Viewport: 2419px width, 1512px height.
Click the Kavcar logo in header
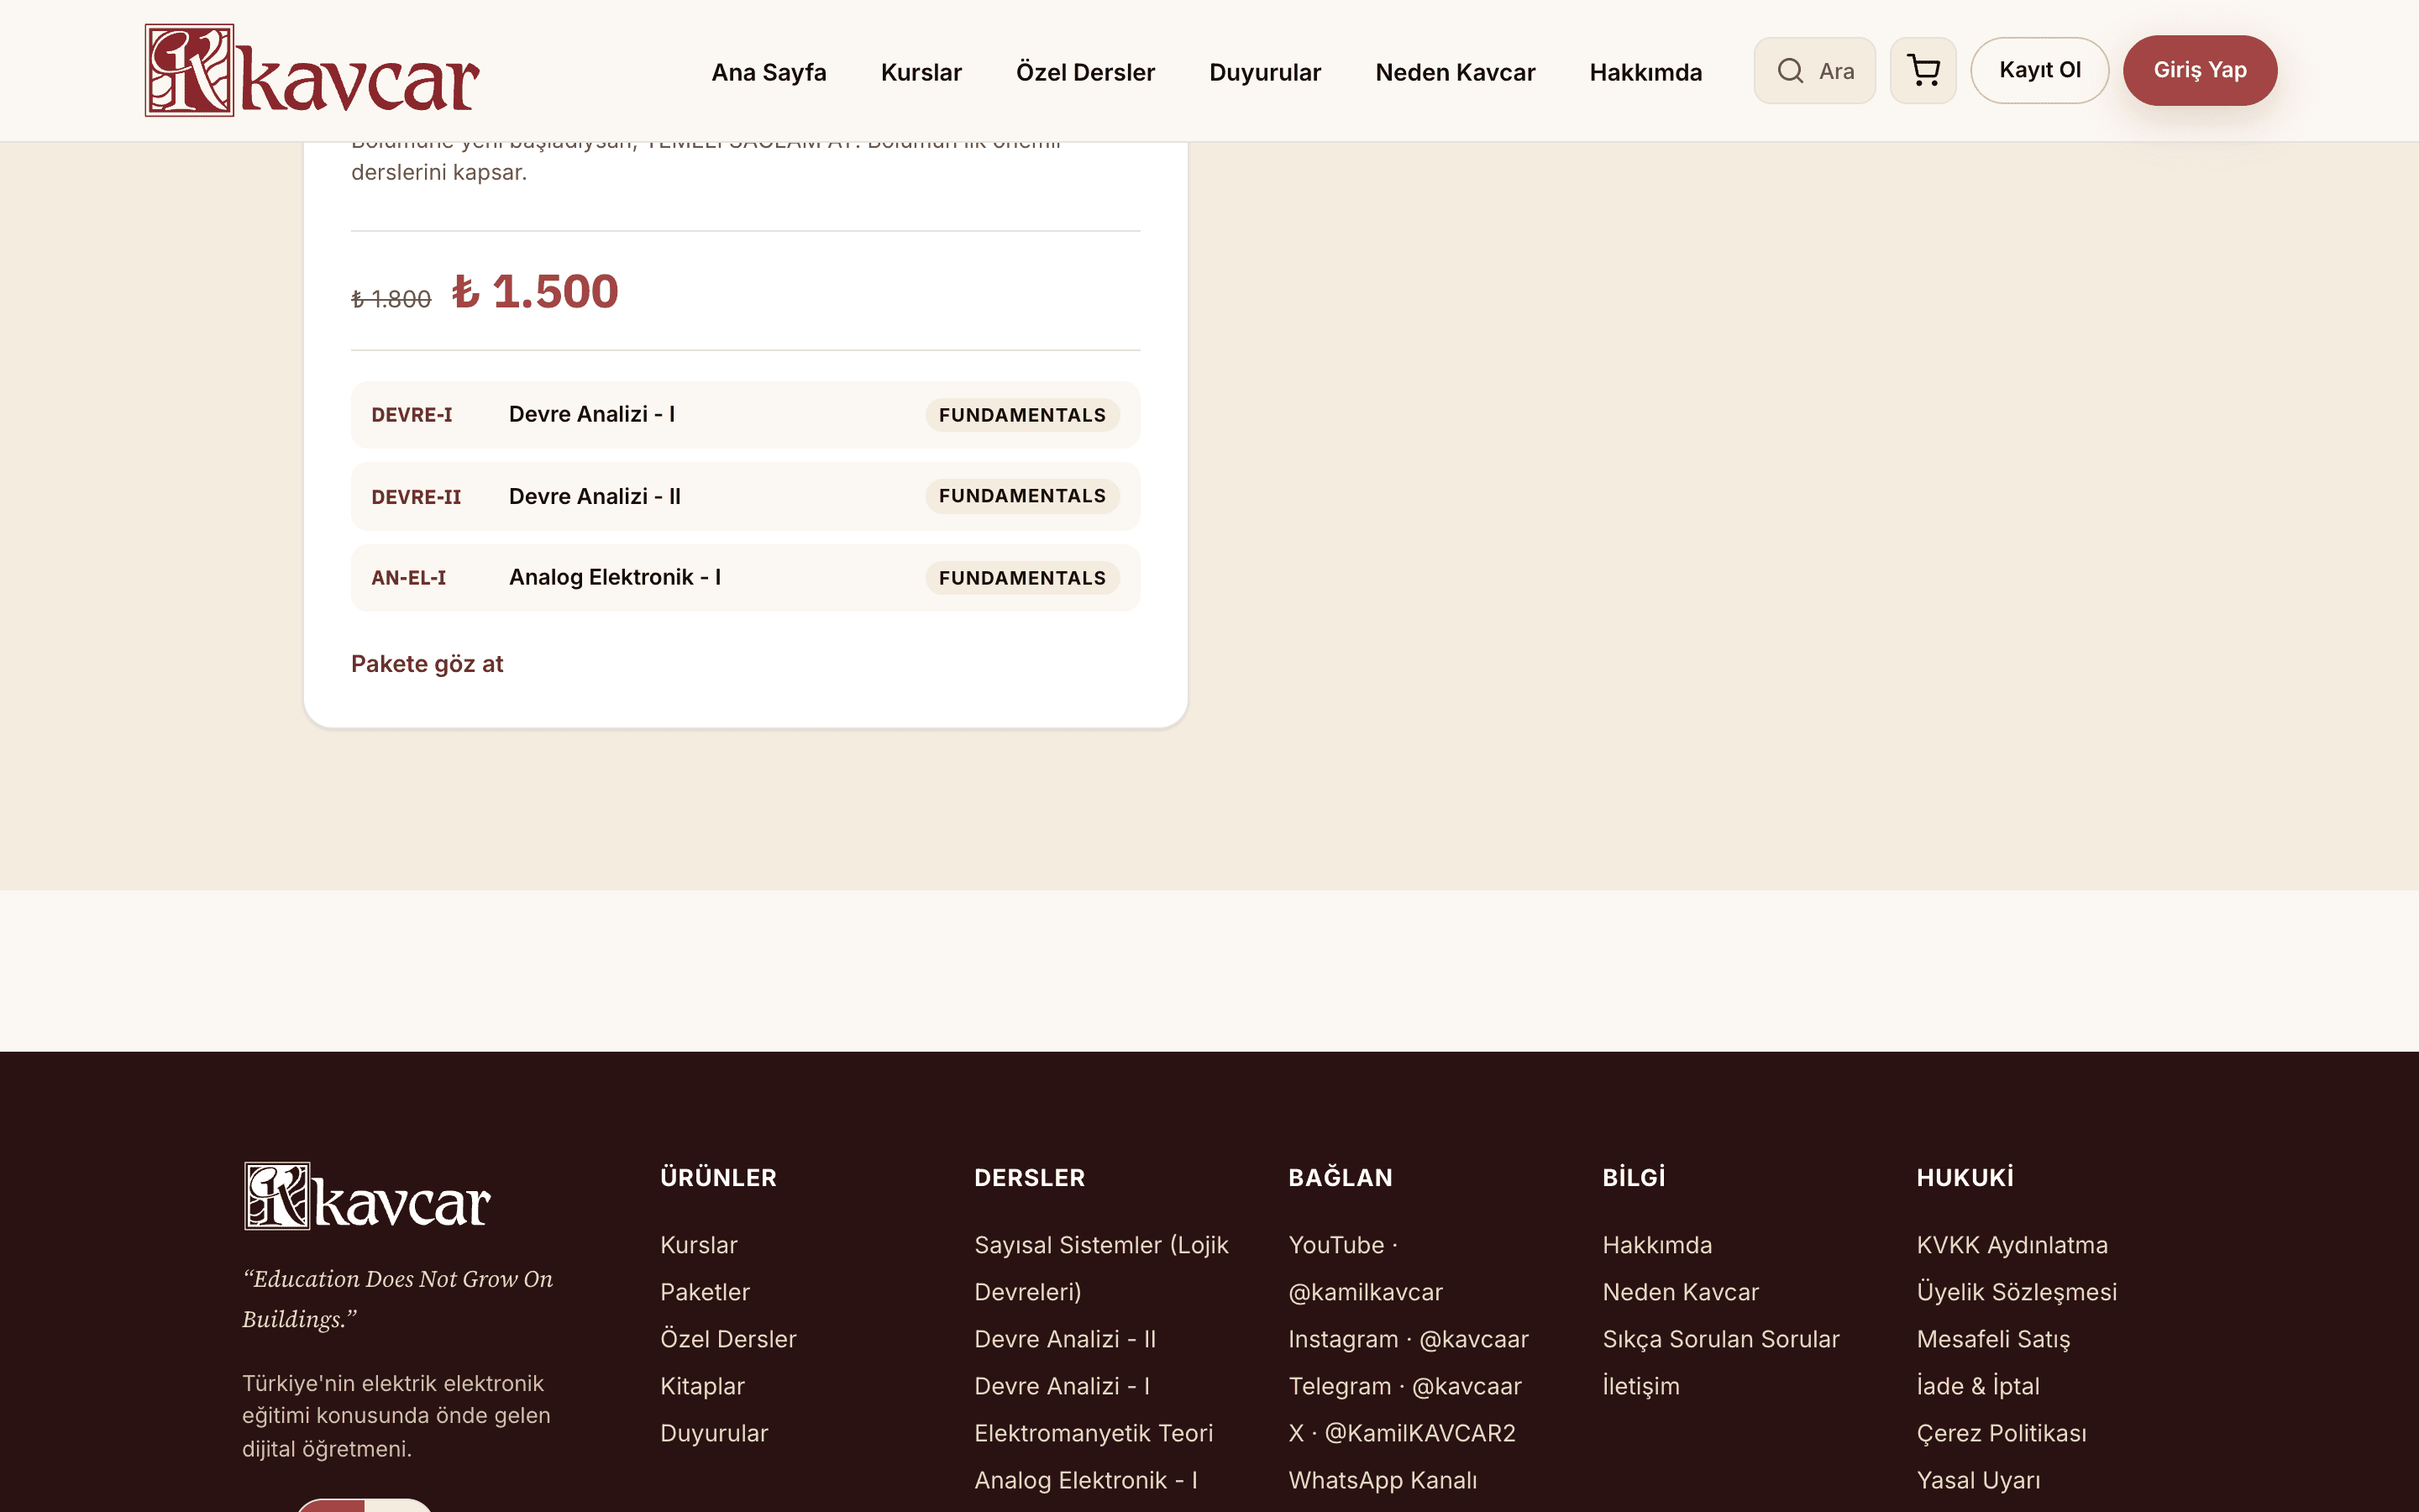pos(312,71)
